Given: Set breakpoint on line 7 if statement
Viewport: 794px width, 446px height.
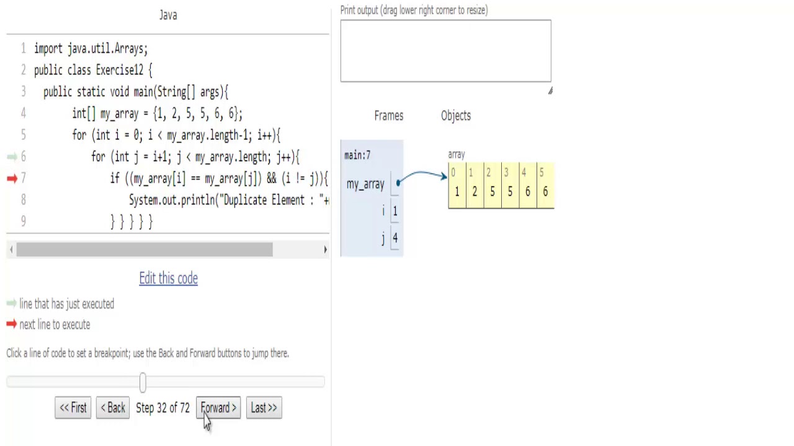Looking at the screenshot, I should pos(218,178).
